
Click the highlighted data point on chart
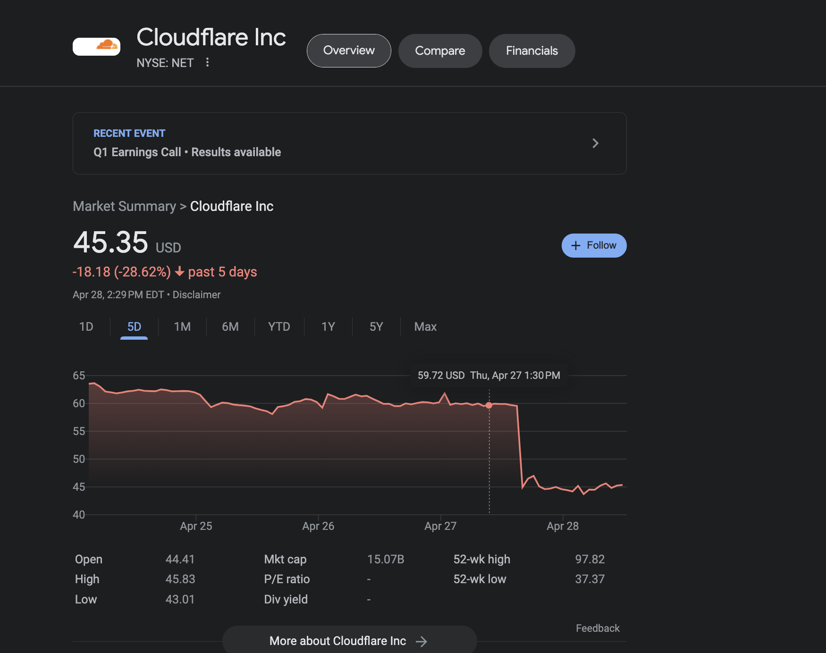pyautogui.click(x=489, y=405)
